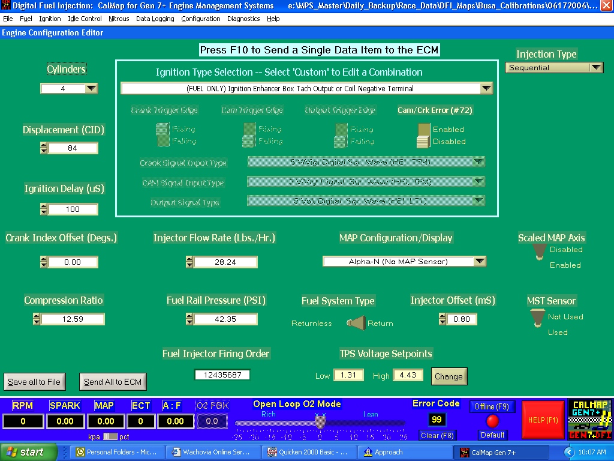Click the TPS Change button
Image resolution: width=614 pixels, height=461 pixels.
tap(449, 376)
